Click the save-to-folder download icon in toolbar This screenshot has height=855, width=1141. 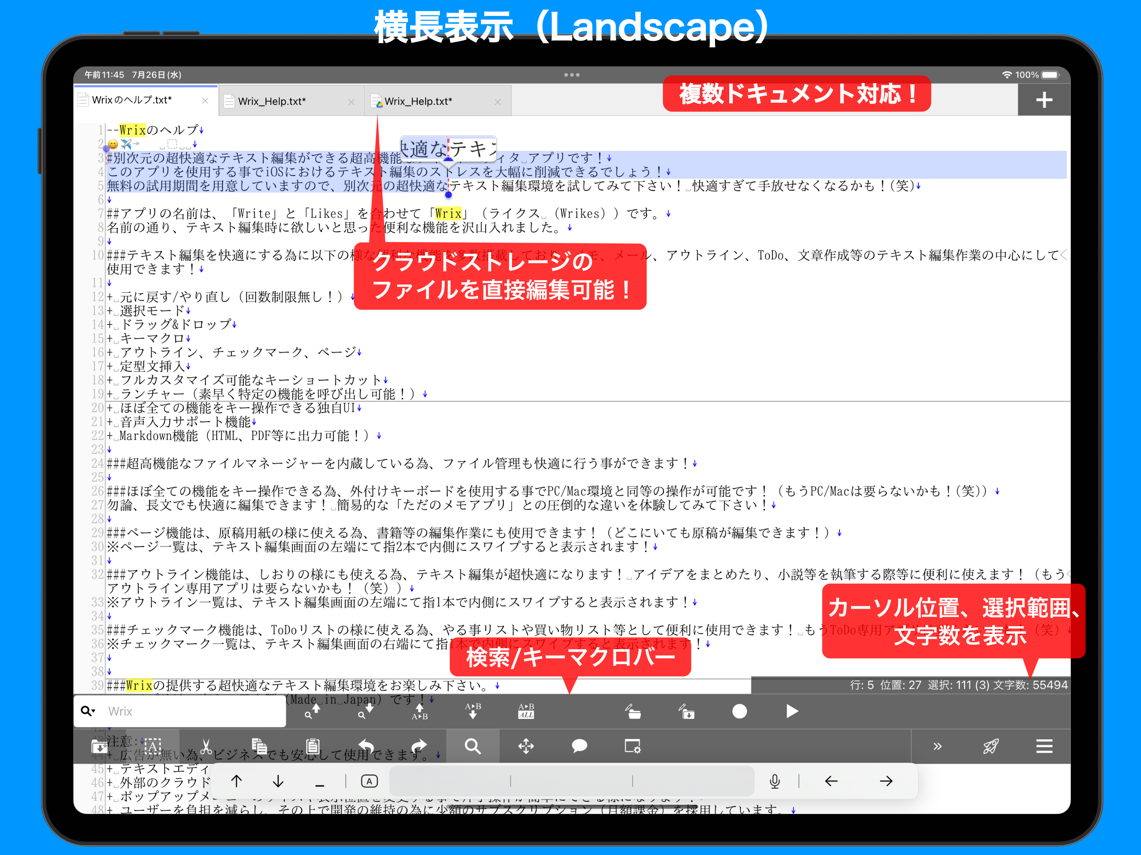click(99, 746)
